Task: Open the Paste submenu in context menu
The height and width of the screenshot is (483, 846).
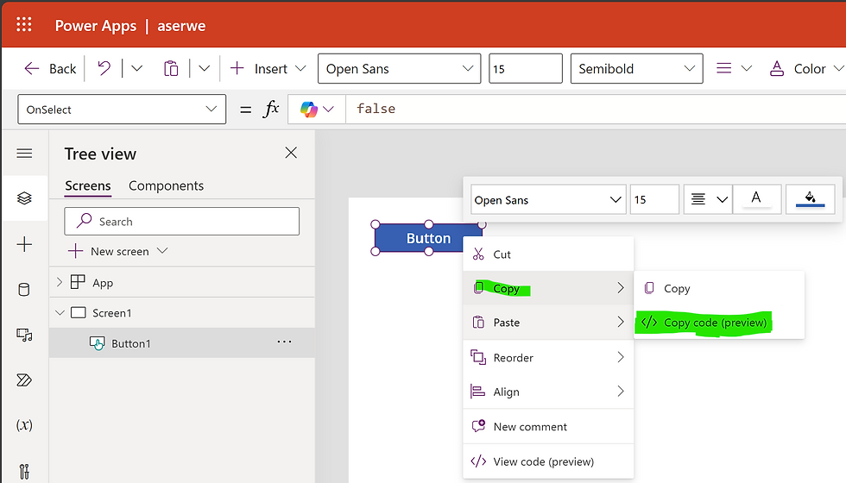Action: (548, 323)
